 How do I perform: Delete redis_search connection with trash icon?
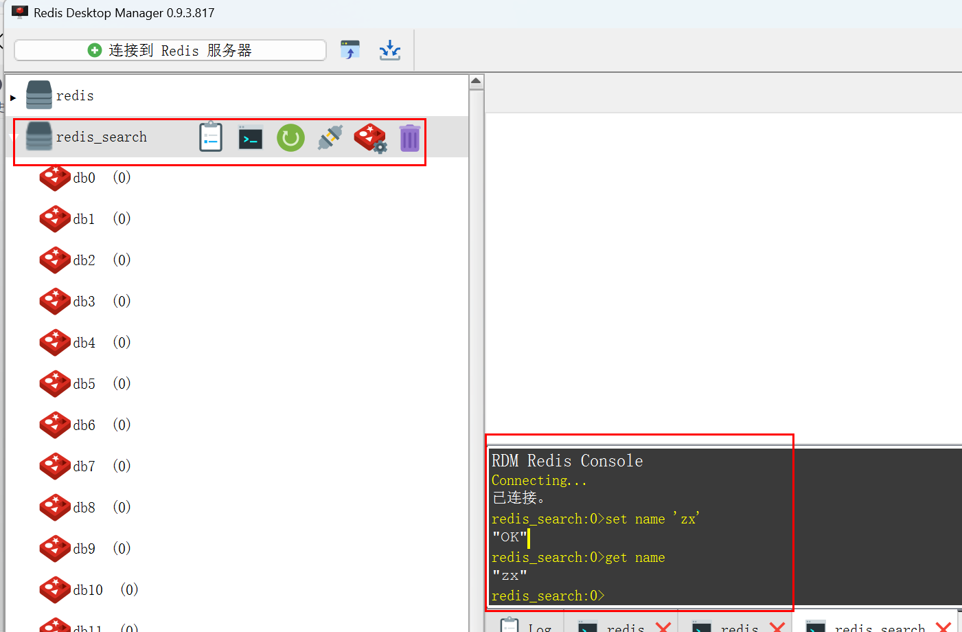click(409, 138)
